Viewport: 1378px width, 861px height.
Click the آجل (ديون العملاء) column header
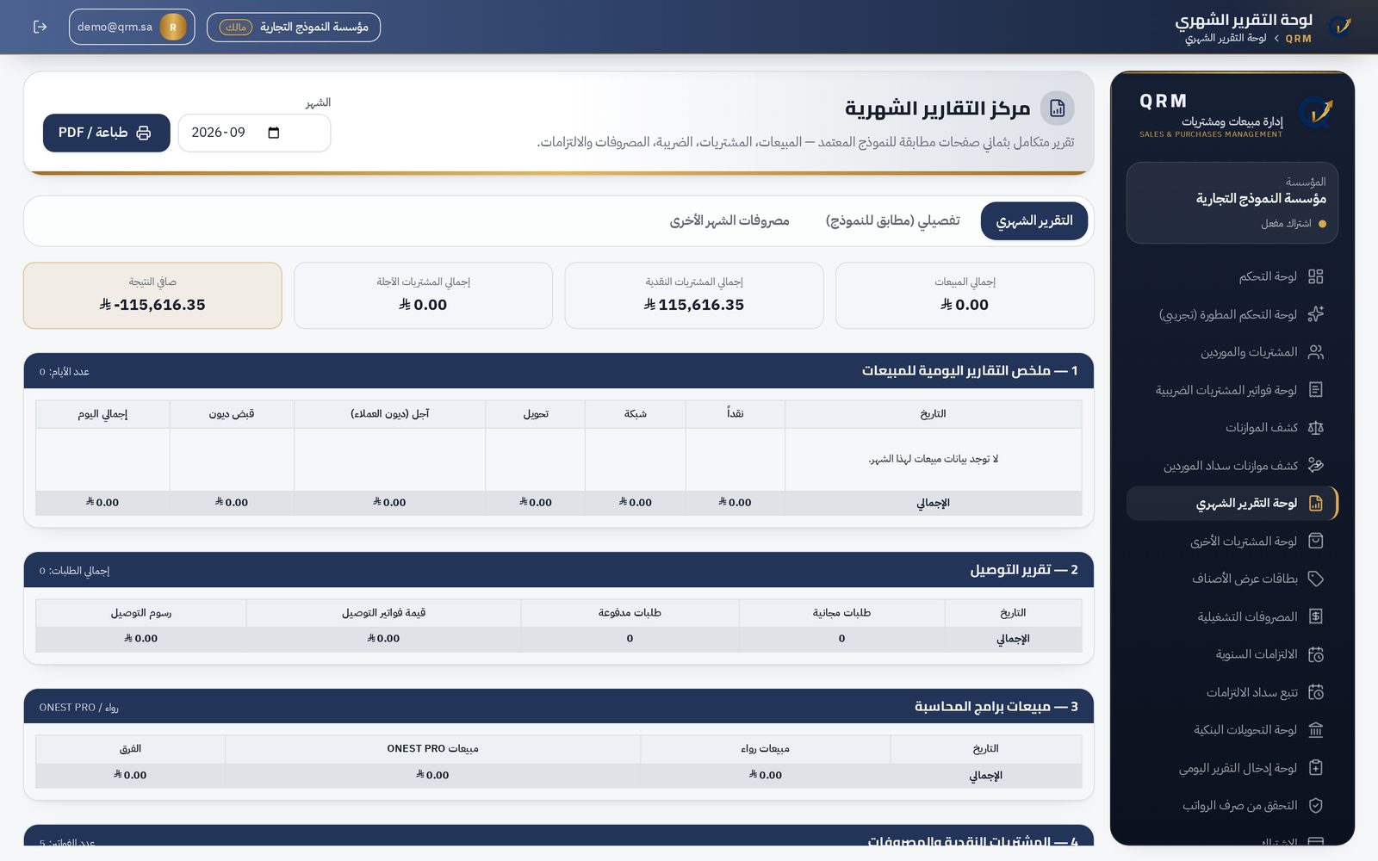pyautogui.click(x=389, y=414)
